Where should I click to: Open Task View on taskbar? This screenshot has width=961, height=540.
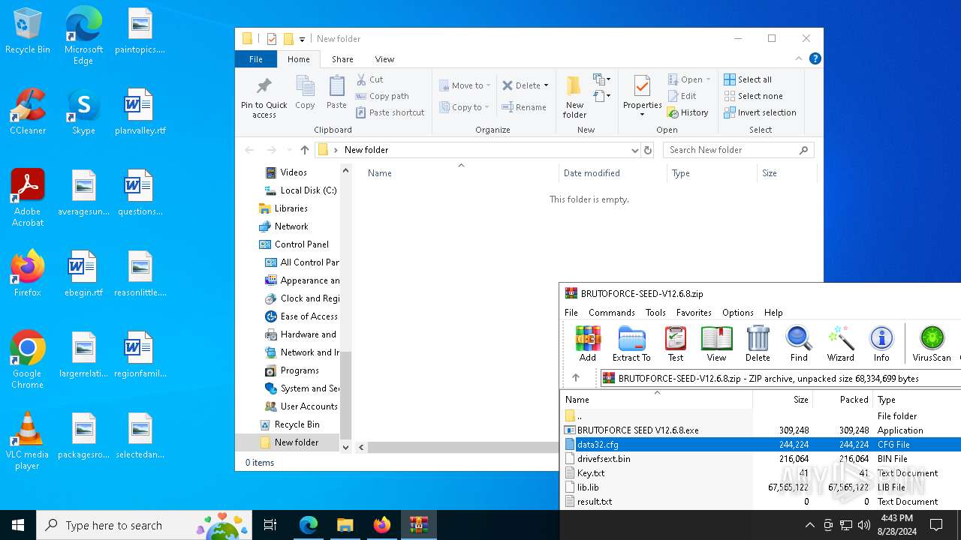pos(270,525)
